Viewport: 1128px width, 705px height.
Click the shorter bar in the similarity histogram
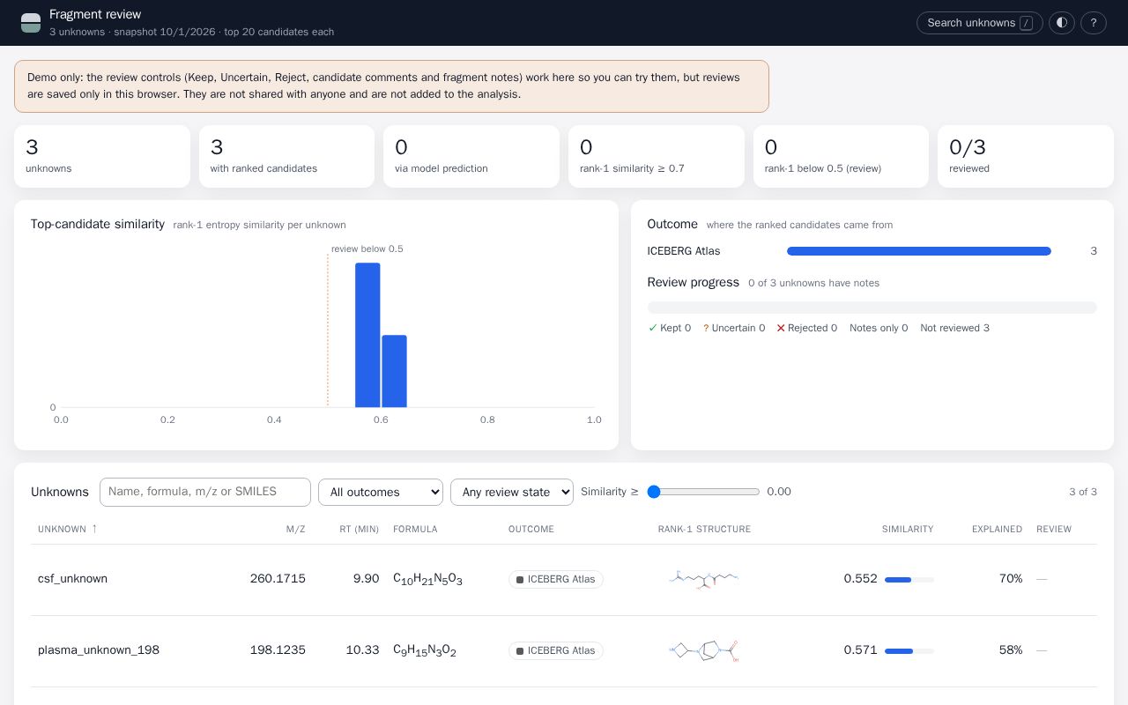pos(394,371)
